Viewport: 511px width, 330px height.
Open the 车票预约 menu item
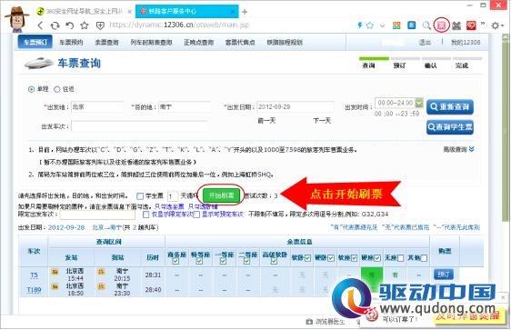71,43
